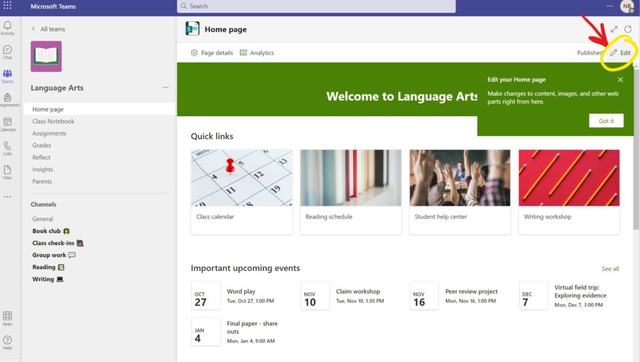Open Assignments backpack icon in rail
The height and width of the screenshot is (362, 640).
7,100
